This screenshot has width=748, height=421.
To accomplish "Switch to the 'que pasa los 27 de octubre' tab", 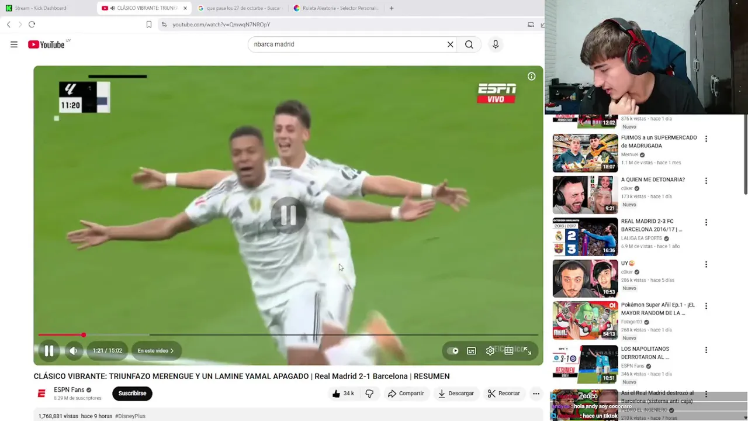I will 240,8.
